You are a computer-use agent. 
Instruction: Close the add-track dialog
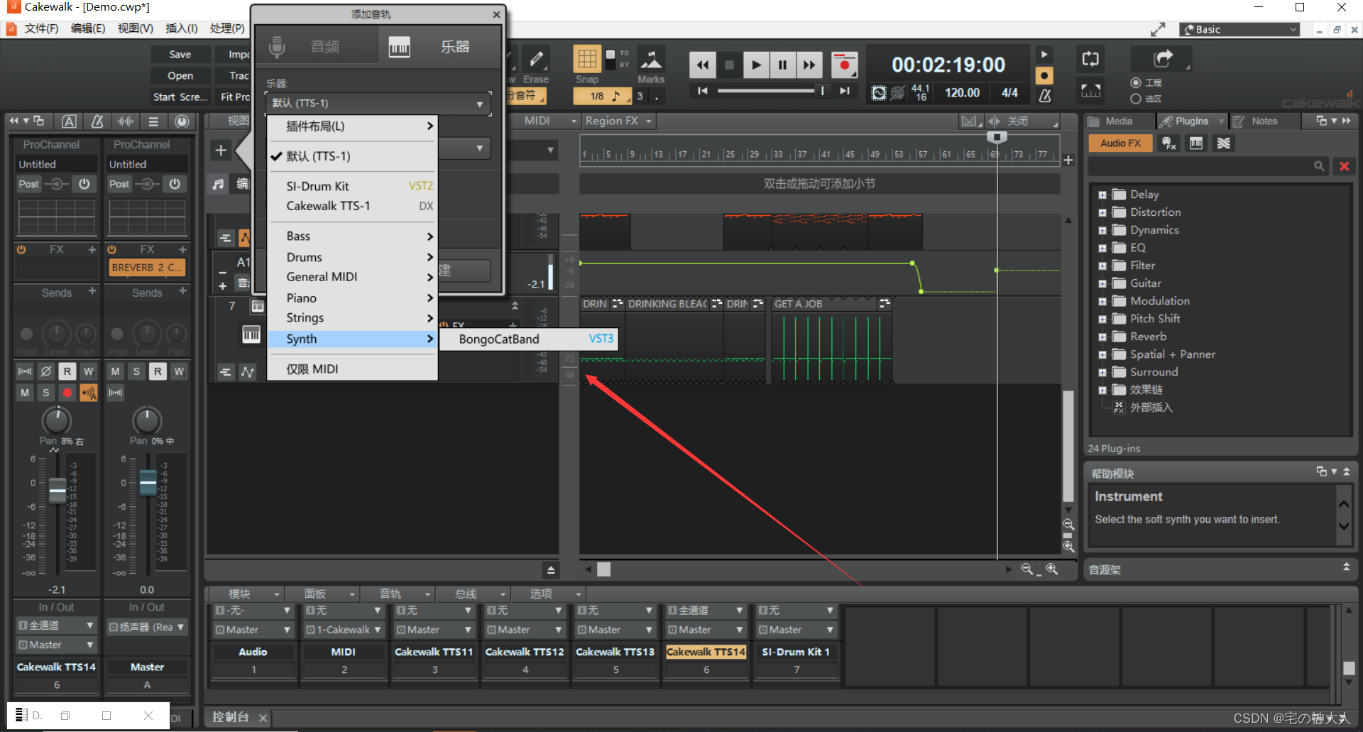pos(496,14)
